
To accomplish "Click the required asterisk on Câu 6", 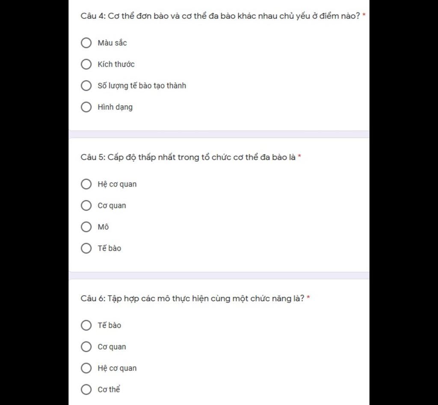I will tap(308, 297).
